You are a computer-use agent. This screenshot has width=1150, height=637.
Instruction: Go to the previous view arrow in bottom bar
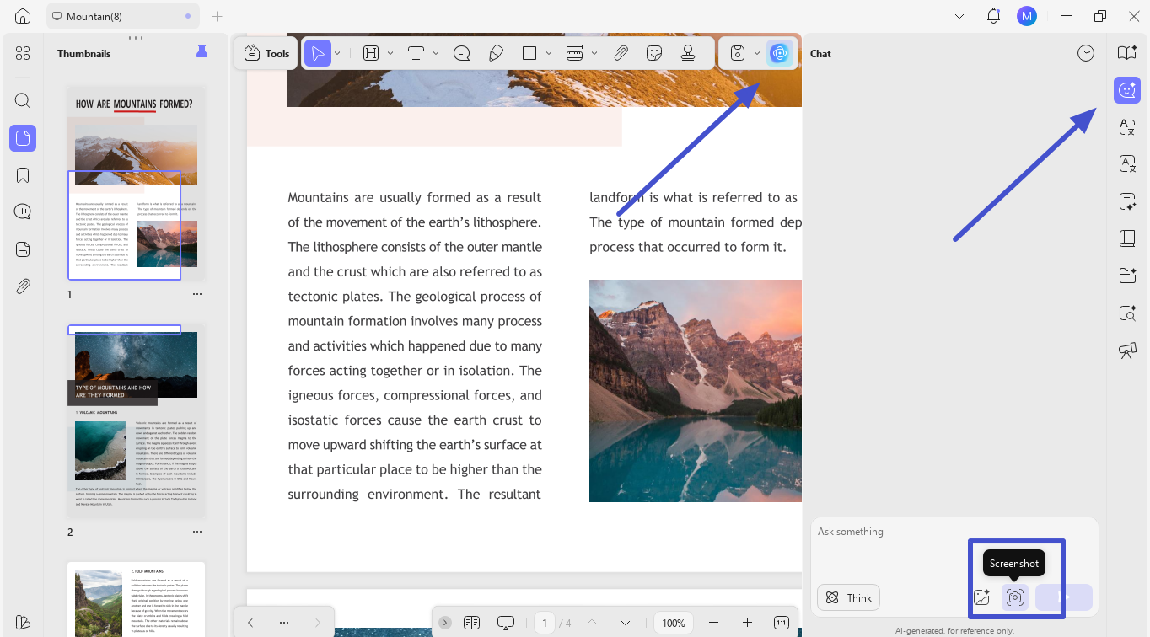pos(250,623)
